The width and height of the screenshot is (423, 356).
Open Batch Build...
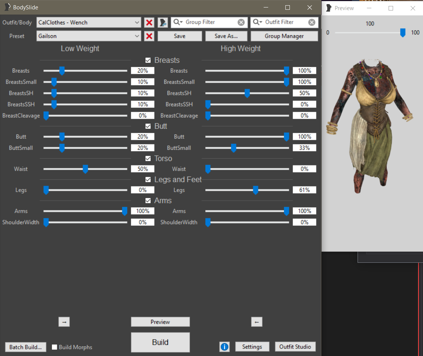26,347
